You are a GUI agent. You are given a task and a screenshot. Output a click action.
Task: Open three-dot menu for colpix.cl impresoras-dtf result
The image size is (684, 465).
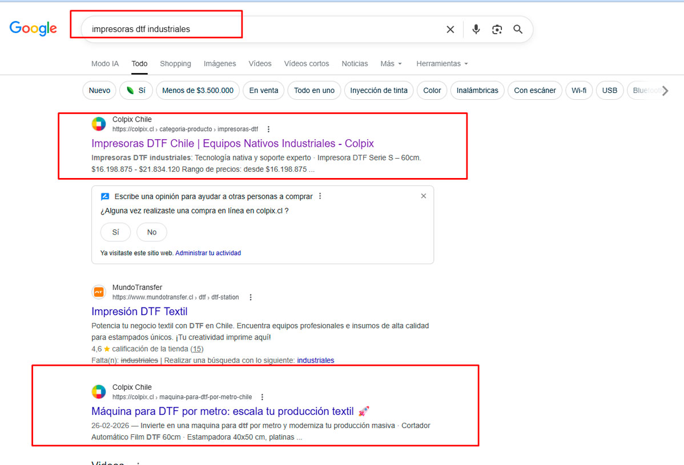click(268, 129)
